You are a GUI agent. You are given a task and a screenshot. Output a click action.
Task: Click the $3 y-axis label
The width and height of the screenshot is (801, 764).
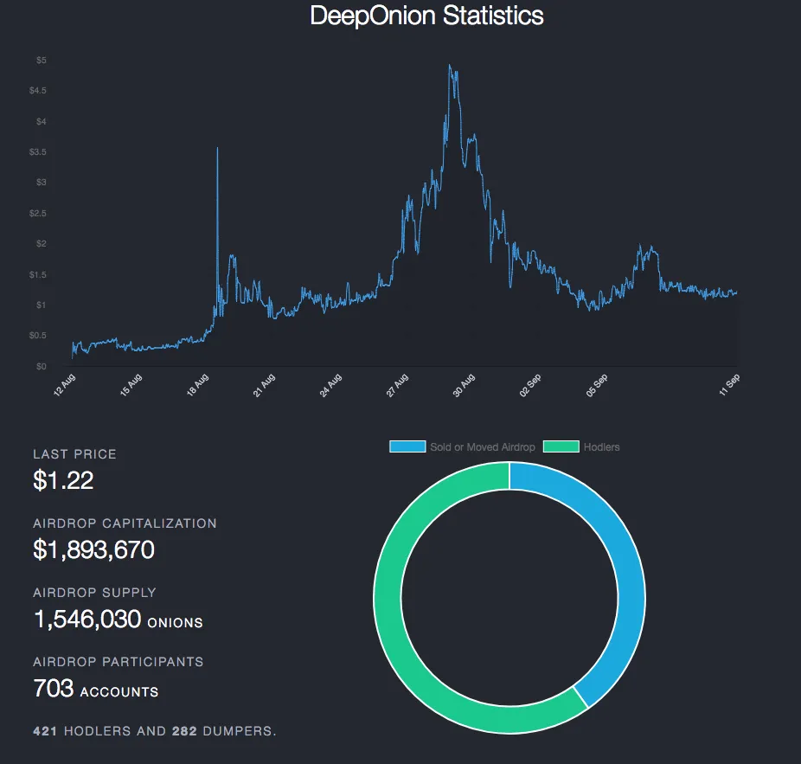[x=42, y=183]
